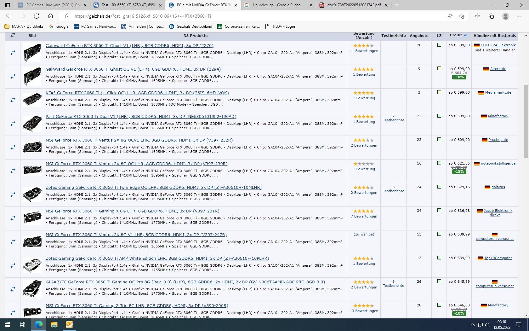The width and height of the screenshot is (529, 331).
Task: Compare icon for Gainward Ghost V1 row
Action: click(13, 53)
